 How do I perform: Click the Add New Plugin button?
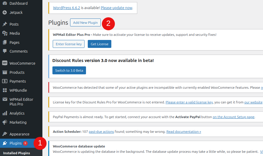tap(85, 22)
